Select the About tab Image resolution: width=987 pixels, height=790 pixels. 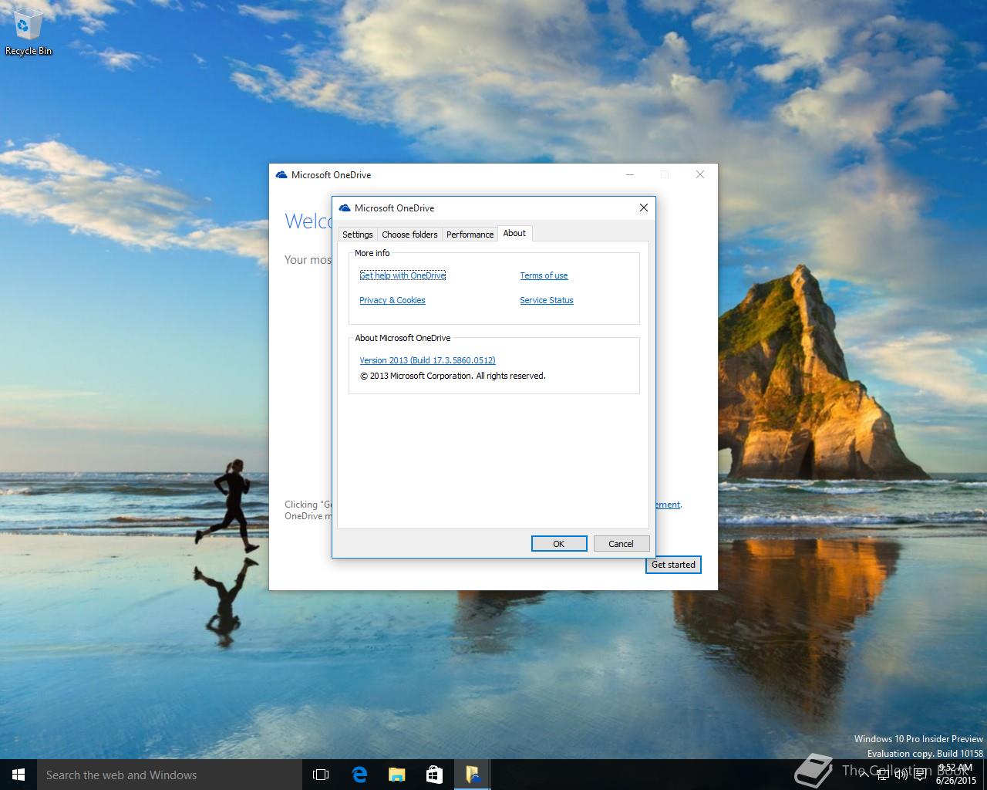pos(514,233)
